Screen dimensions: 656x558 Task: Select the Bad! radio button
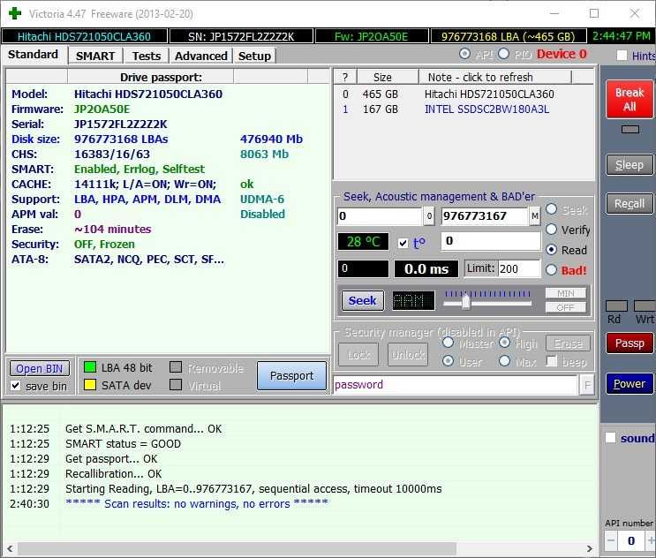click(x=552, y=270)
